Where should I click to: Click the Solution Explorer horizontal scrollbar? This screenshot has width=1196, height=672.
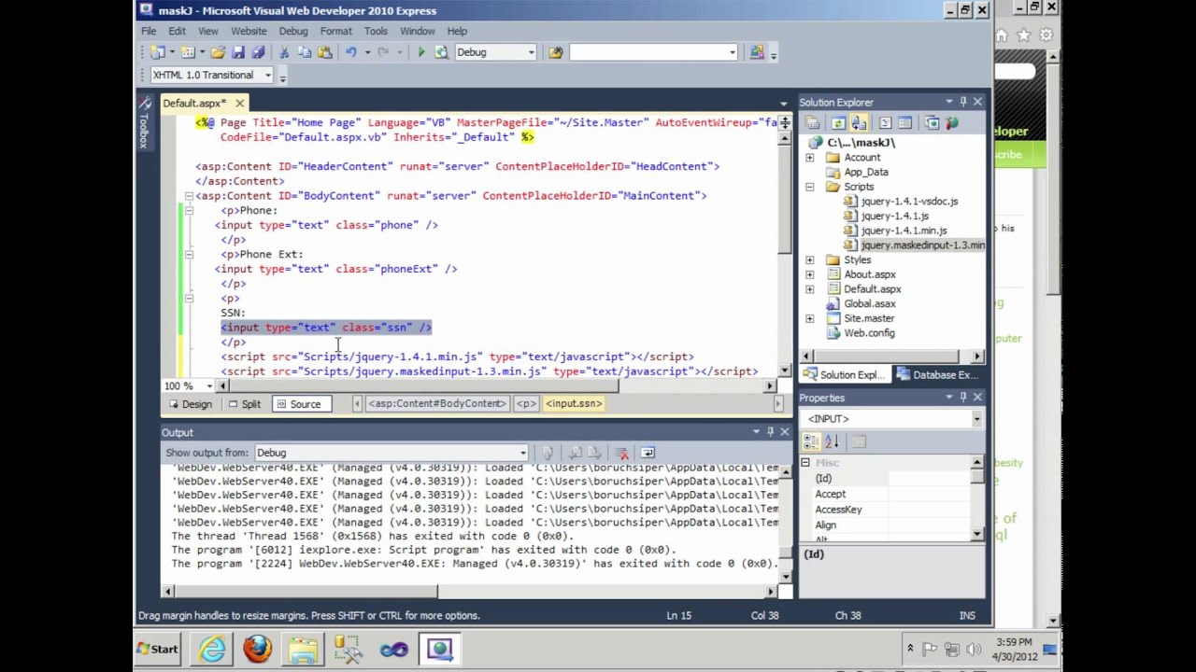click(892, 356)
